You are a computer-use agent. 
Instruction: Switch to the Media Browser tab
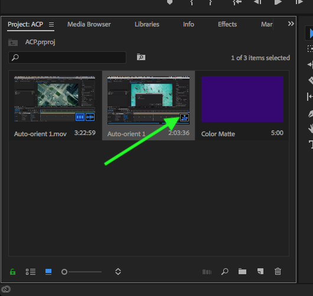(89, 24)
